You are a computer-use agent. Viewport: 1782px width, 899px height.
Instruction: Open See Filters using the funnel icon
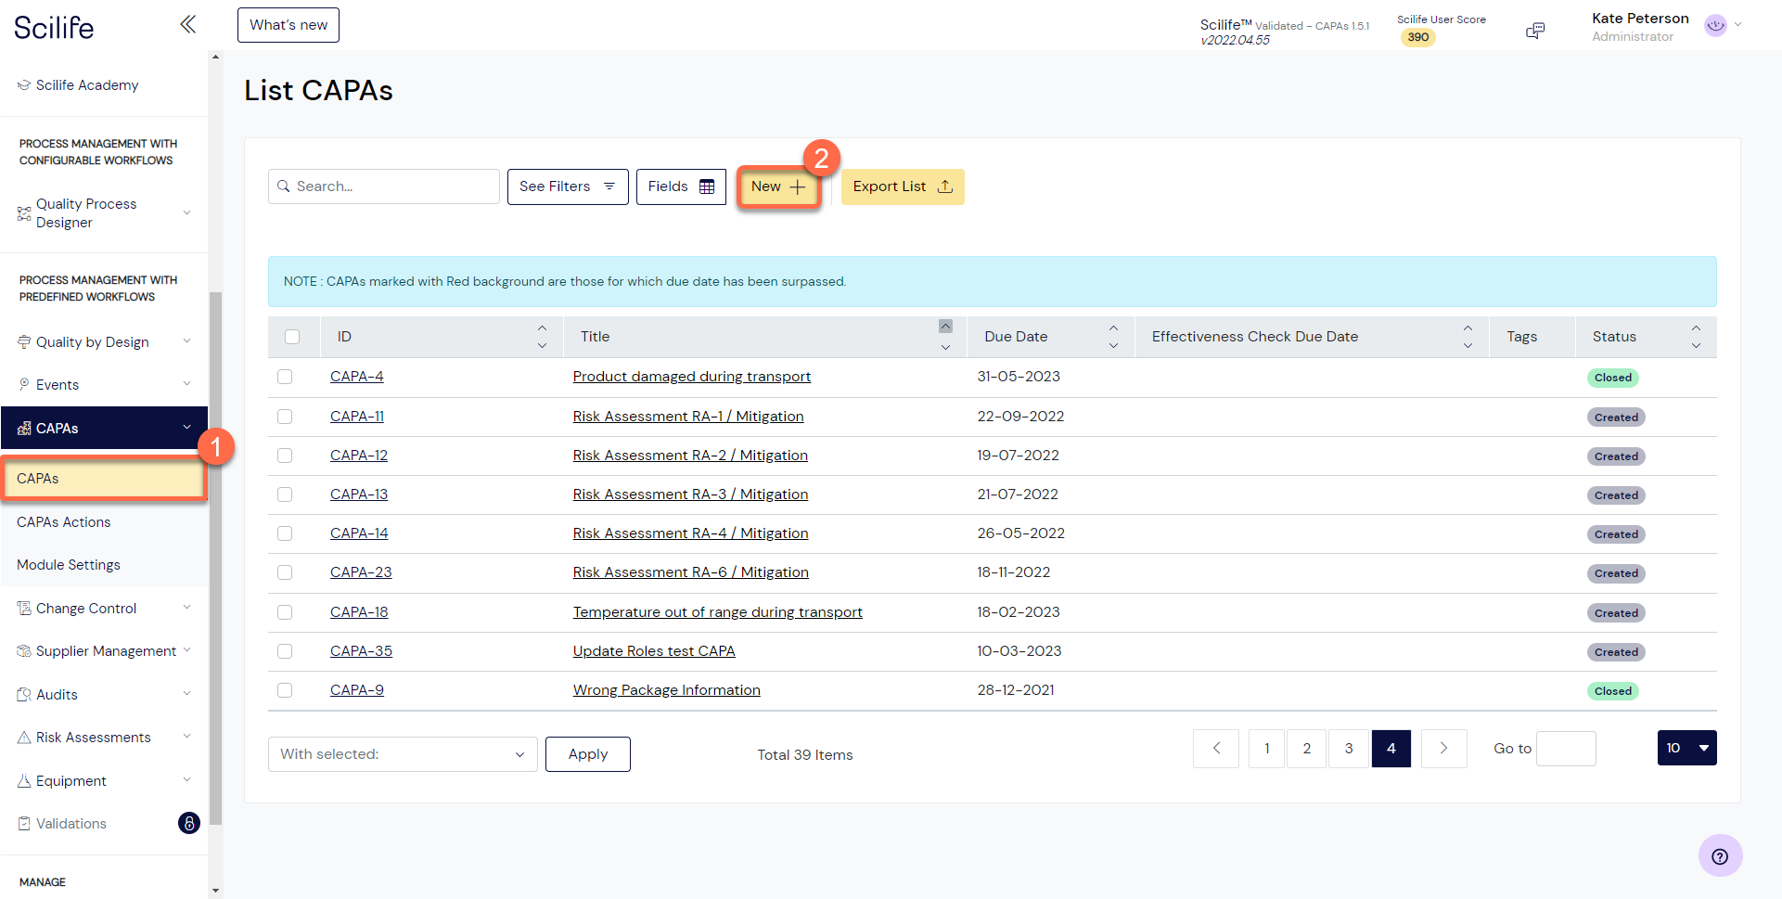tap(609, 186)
